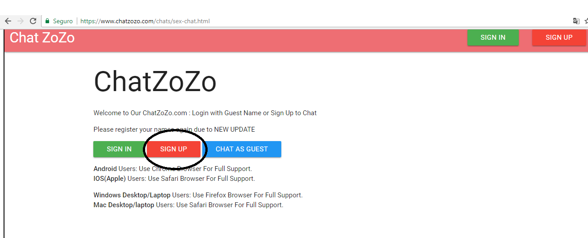The height and width of the screenshot is (238, 588).
Task: Click the circled red SIGN UP button
Action: (x=174, y=149)
